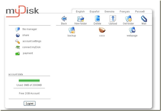Open the payment link
The image size is (161, 111).
coord(28,53)
